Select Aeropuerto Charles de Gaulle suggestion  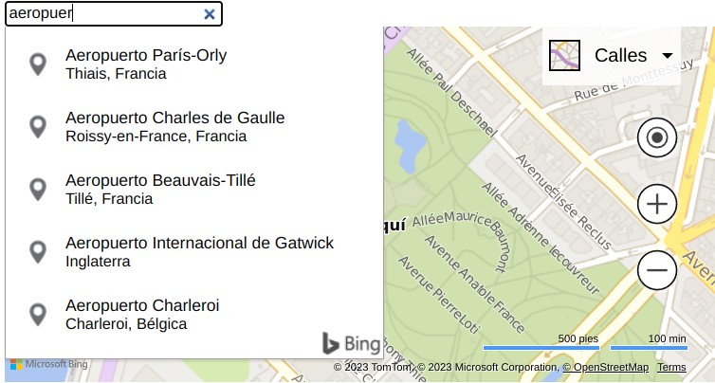(x=174, y=126)
